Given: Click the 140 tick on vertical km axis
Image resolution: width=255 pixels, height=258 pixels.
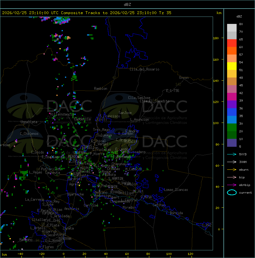Looking at the screenshot, I should [x=216, y=81].
